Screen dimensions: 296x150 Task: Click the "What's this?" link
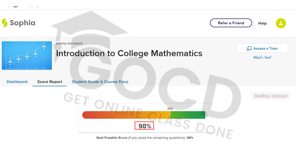point(262,58)
